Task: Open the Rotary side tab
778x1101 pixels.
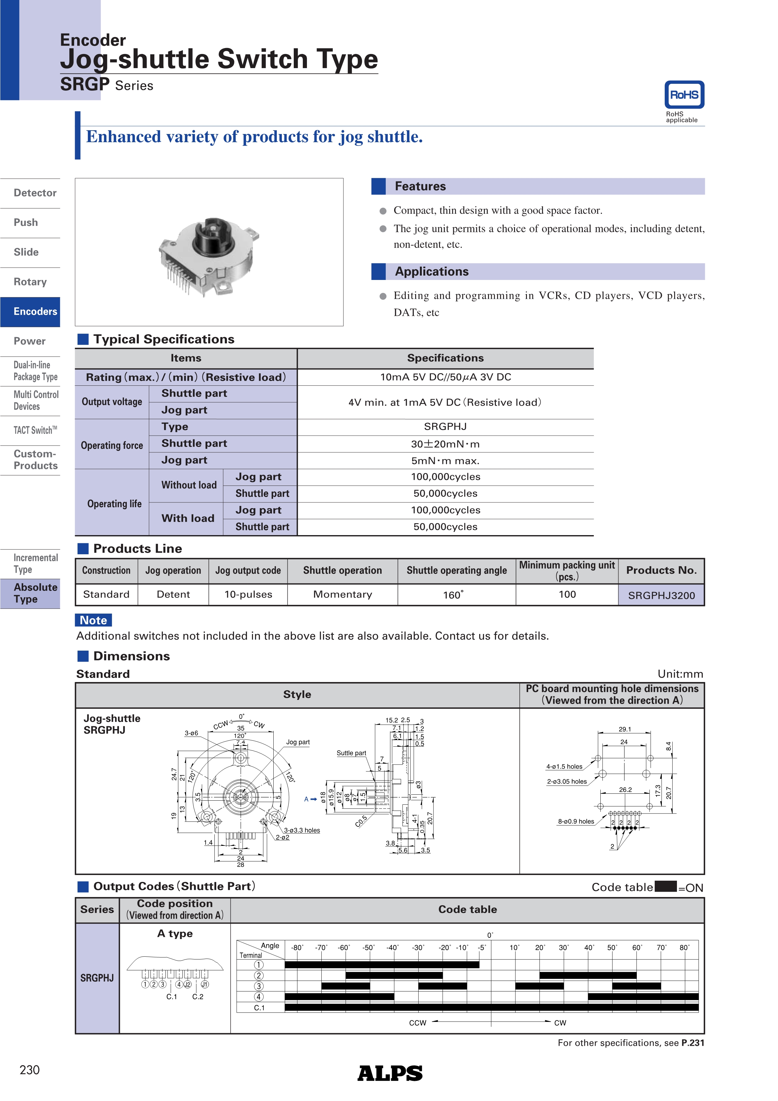Action: click(30, 282)
